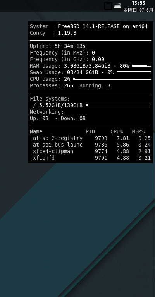Click the Uptime line in Conky
This screenshot has width=155, height=297.
point(58,46)
